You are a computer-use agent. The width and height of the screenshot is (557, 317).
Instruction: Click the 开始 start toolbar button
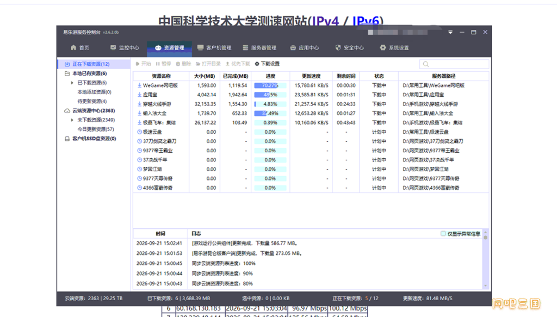pyautogui.click(x=143, y=64)
